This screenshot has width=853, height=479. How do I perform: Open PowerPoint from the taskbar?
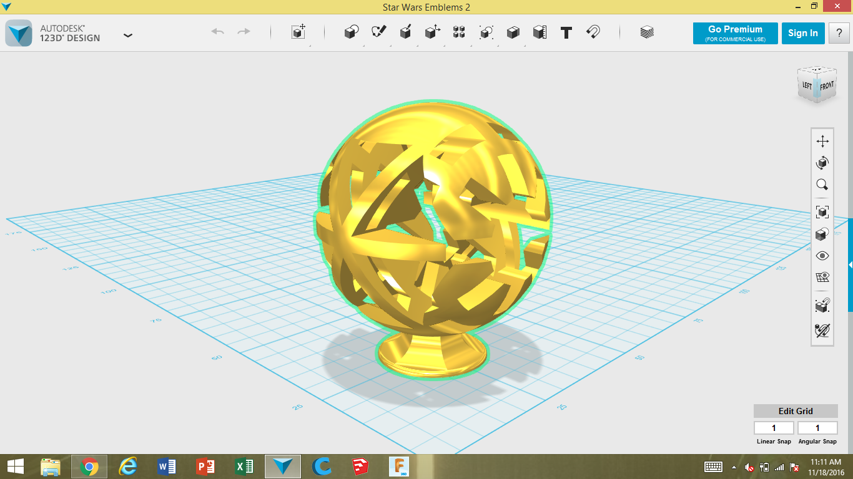point(205,467)
